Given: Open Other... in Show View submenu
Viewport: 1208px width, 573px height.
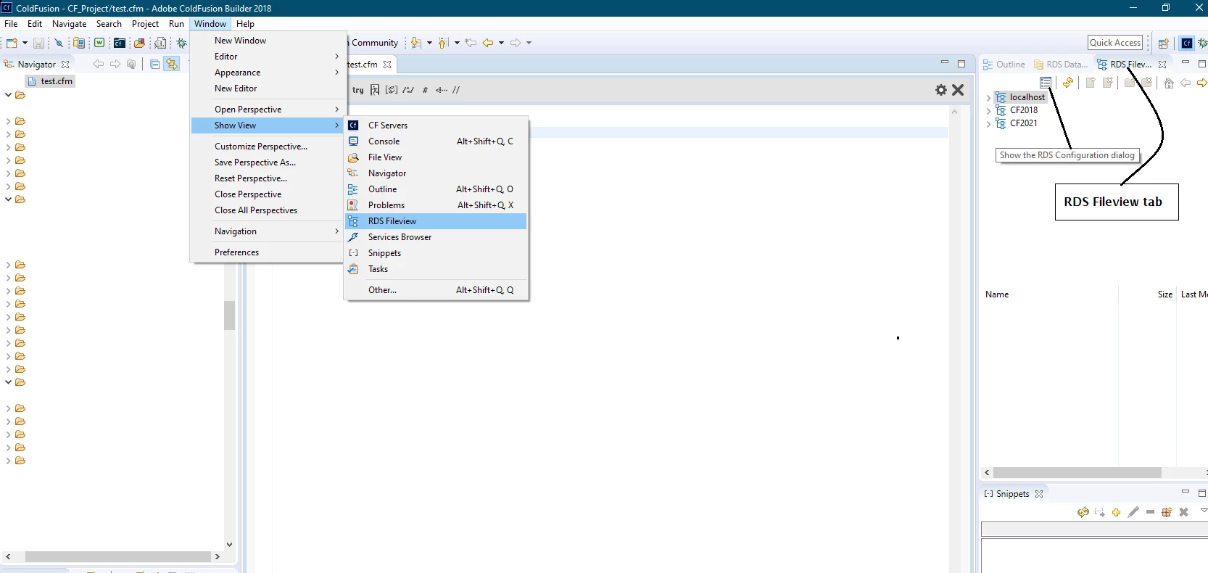Looking at the screenshot, I should pyautogui.click(x=436, y=290).
